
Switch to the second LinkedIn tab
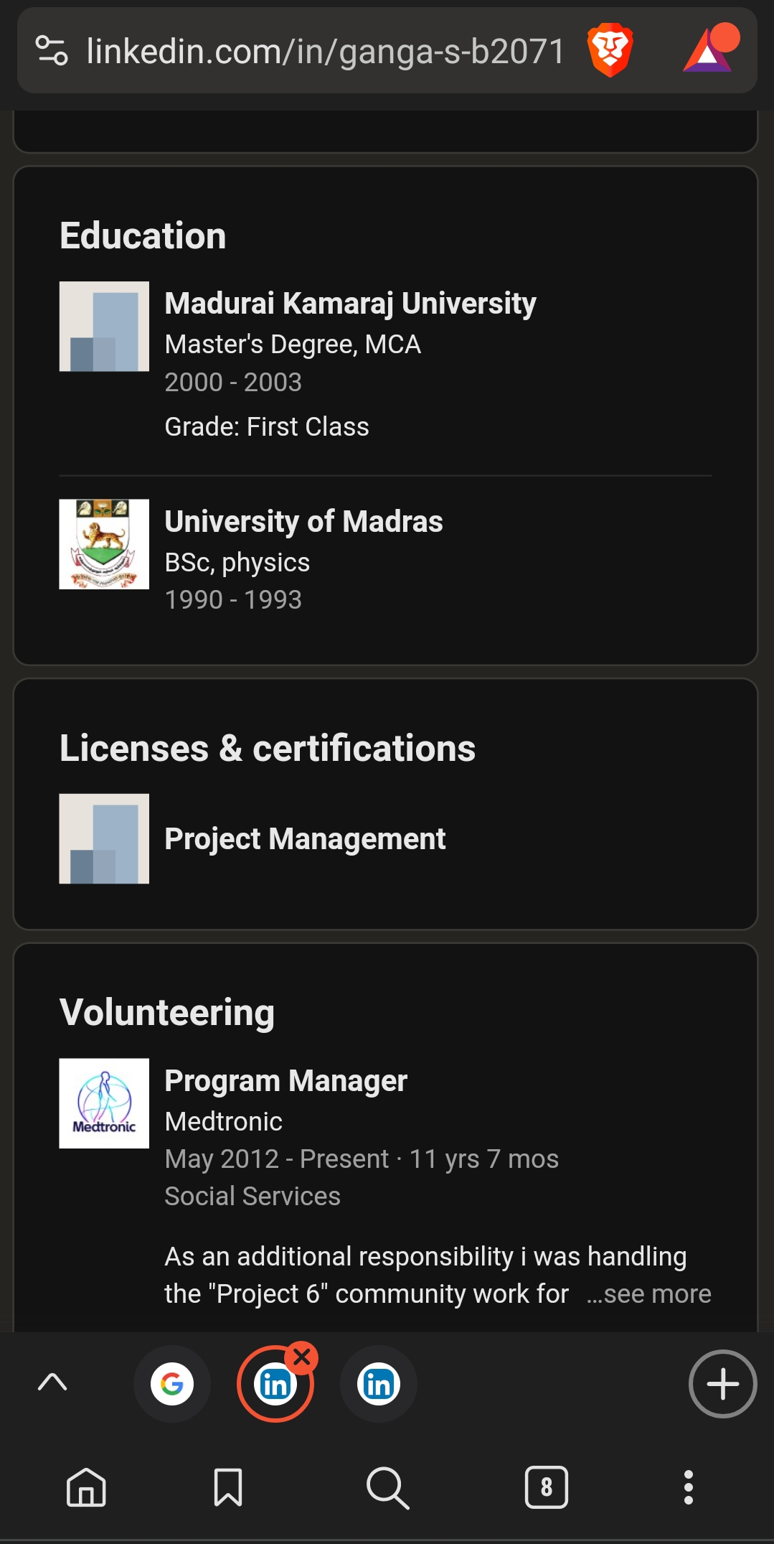point(379,1383)
